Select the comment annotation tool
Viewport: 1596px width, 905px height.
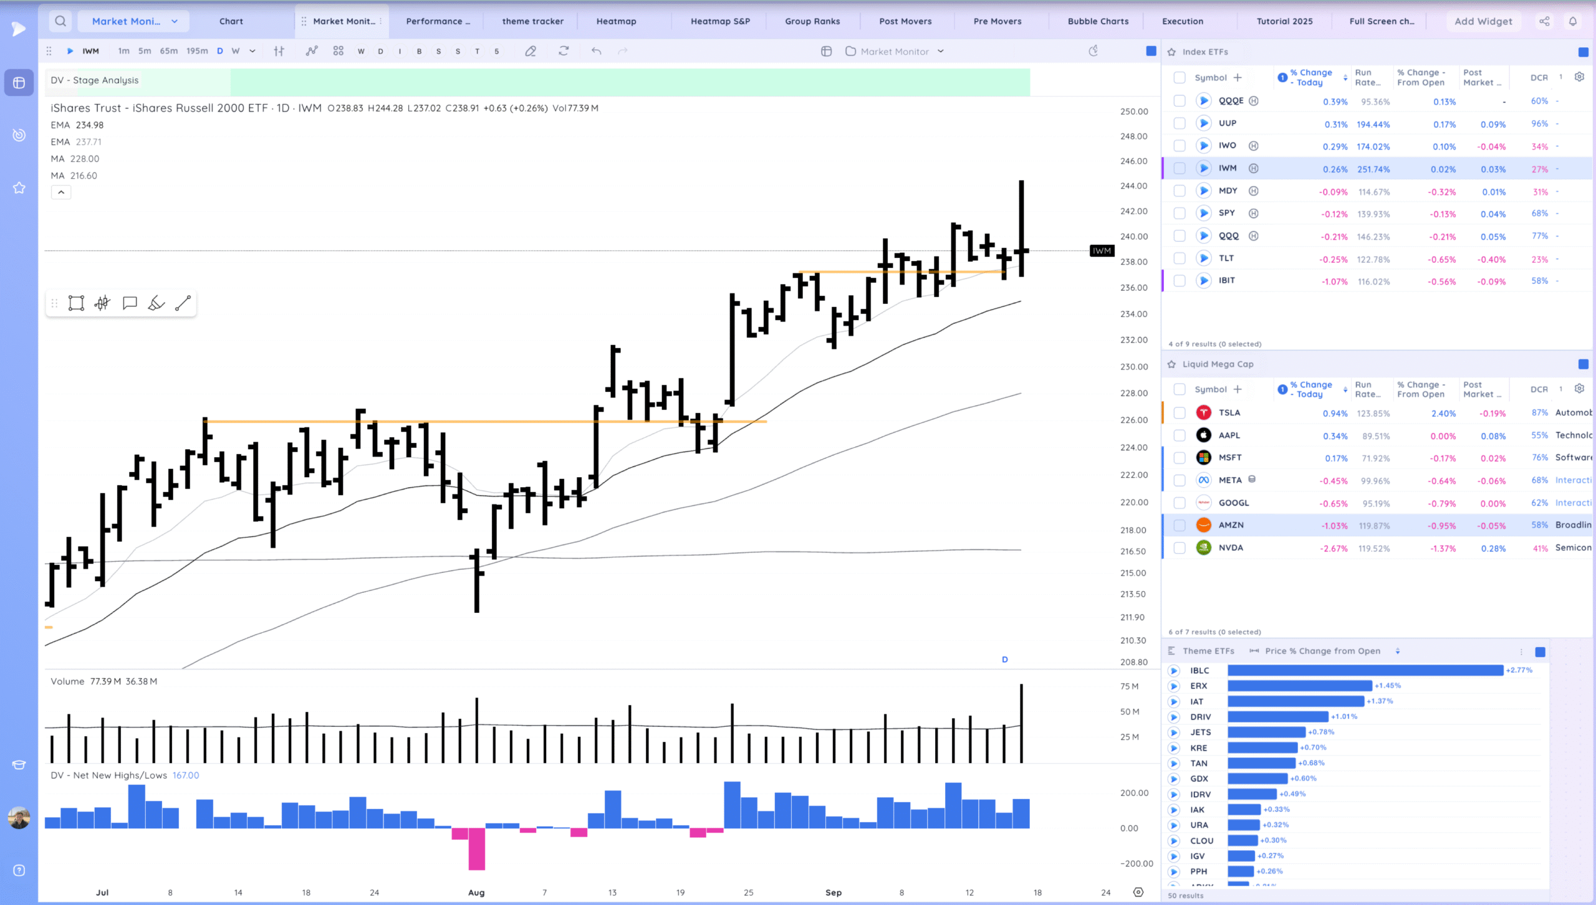point(130,303)
